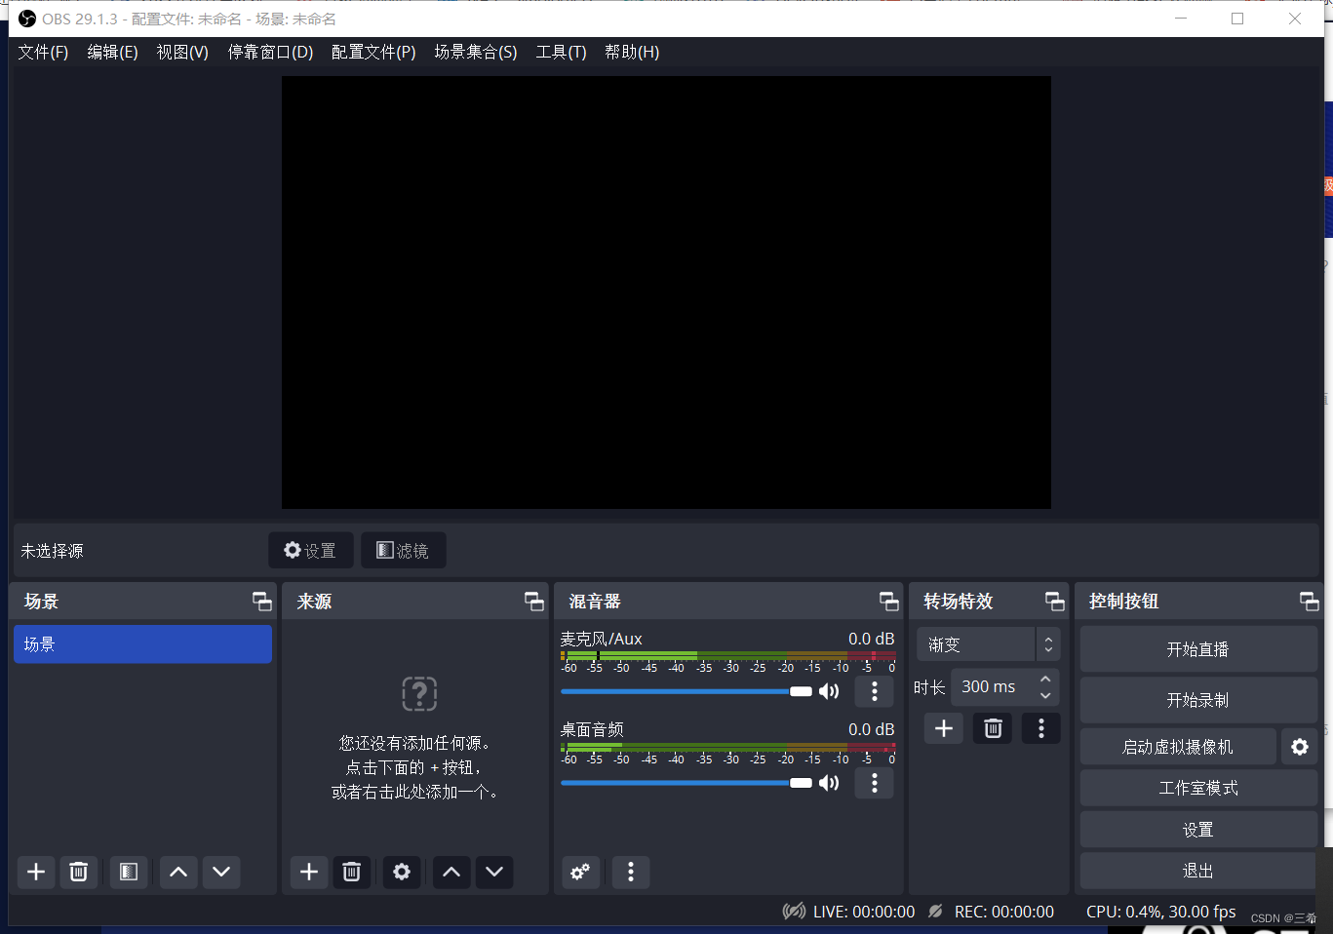1333x934 pixels.
Task: Open source properties gear in 来源 panel
Action: [402, 872]
